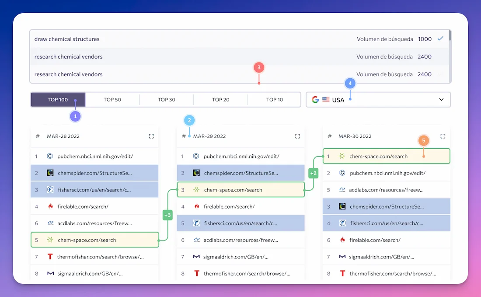Click the firelable flame icon in MAR-30 column
The image size is (481, 297).
(x=342, y=240)
